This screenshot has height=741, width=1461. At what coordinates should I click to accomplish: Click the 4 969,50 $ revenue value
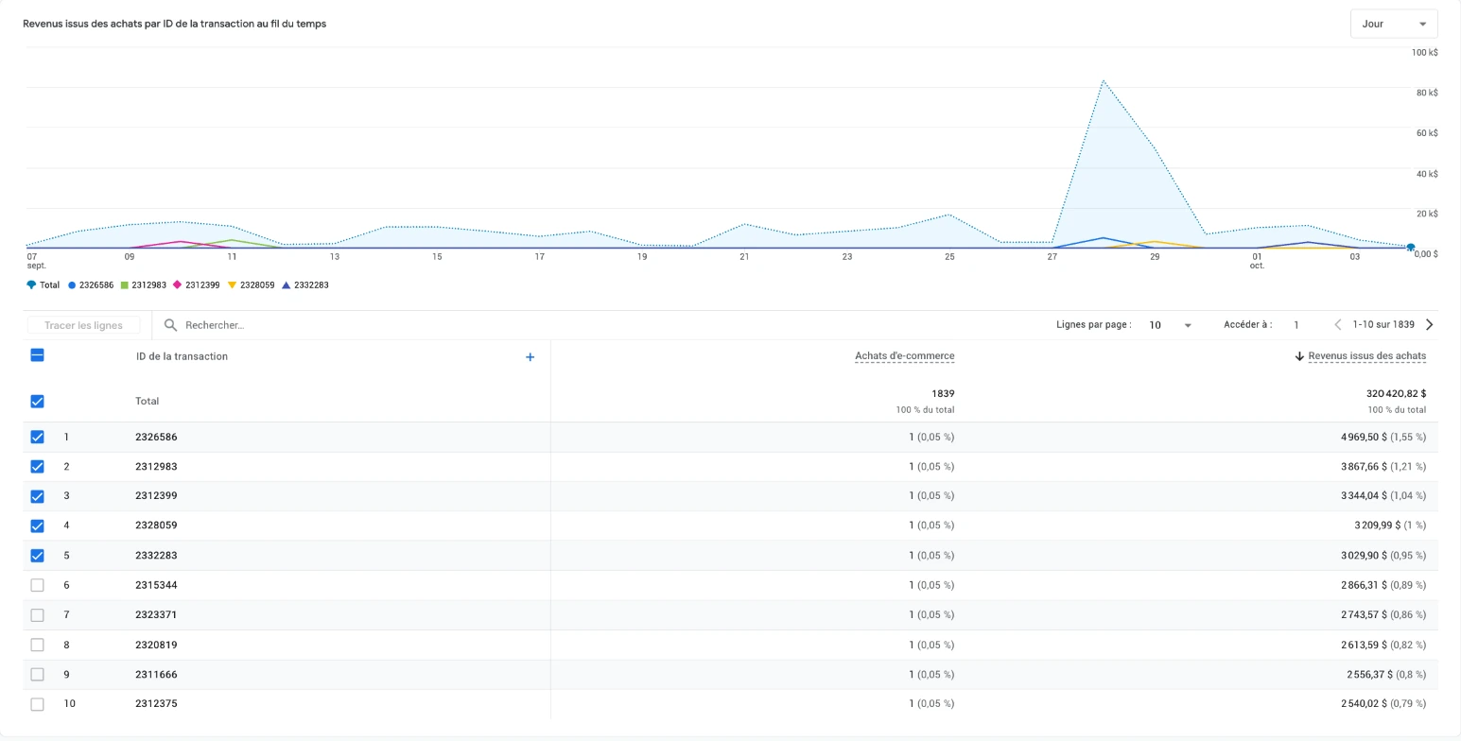(1364, 437)
